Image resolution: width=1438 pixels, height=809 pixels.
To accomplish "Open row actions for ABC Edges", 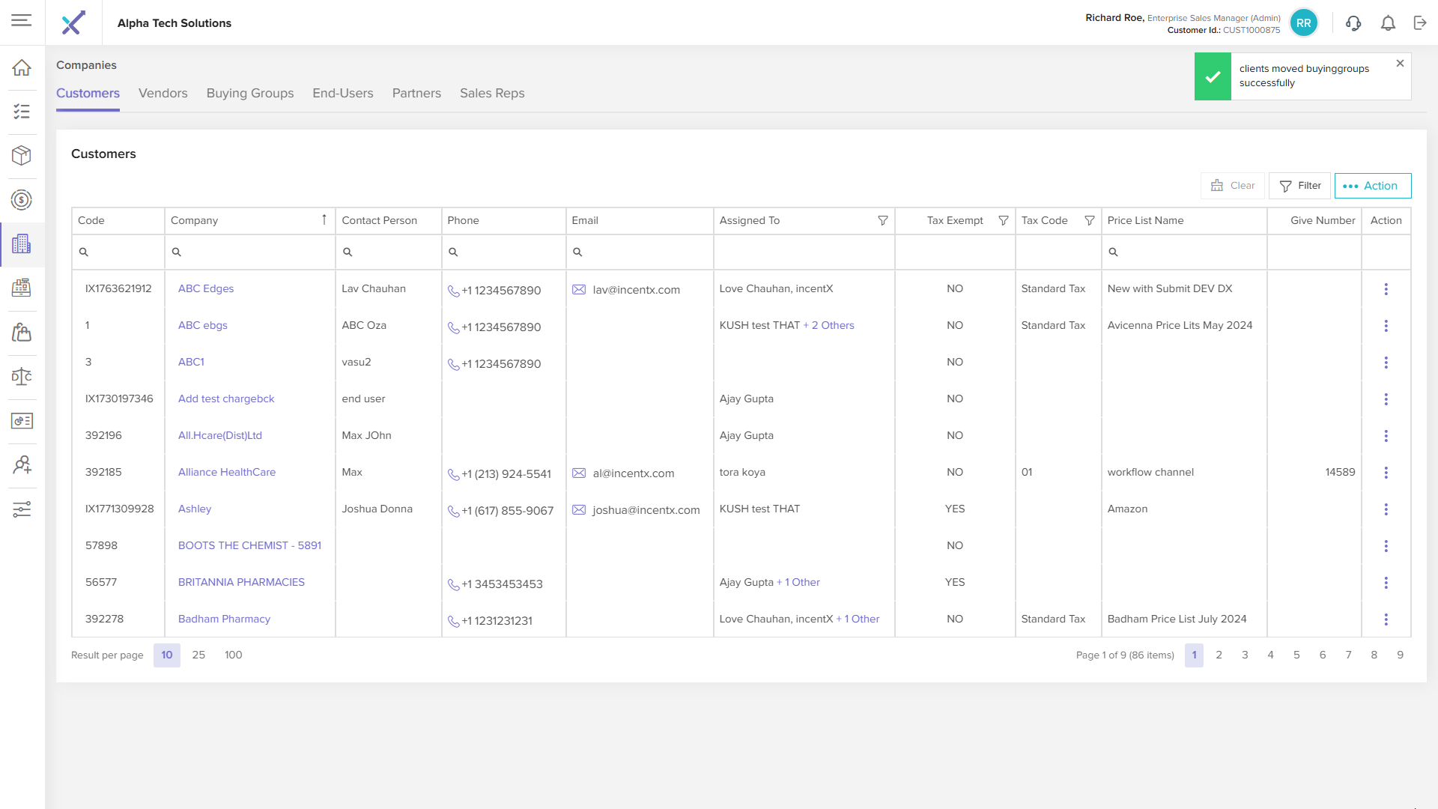I will (x=1386, y=289).
